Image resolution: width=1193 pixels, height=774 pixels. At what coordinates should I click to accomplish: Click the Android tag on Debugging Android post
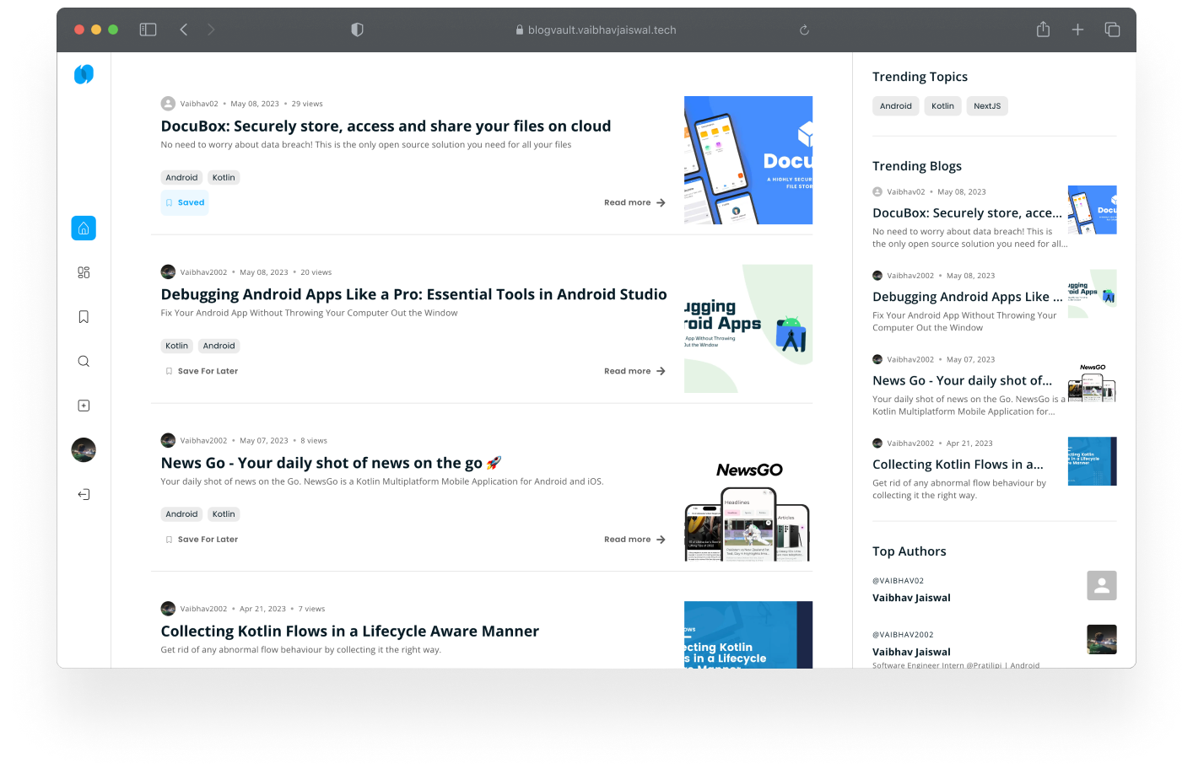point(219,346)
